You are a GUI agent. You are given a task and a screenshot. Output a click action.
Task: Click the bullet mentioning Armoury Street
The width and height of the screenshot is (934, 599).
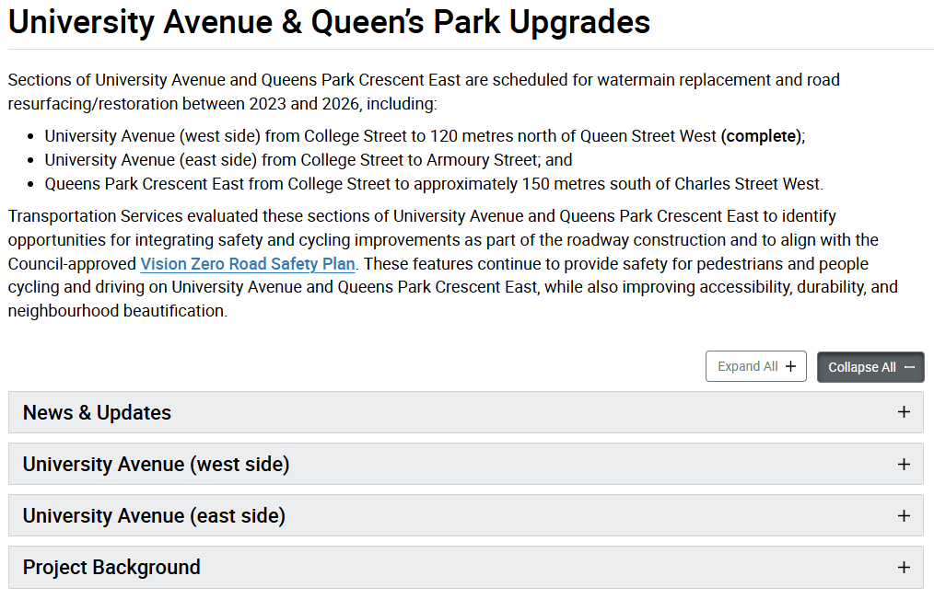click(308, 160)
